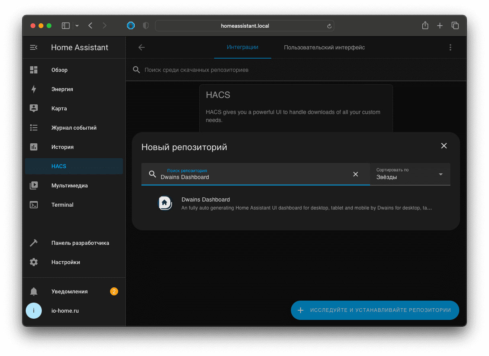Collapse the Home Assistant sidebar menu icon
The width and height of the screenshot is (489, 356).
[34, 47]
